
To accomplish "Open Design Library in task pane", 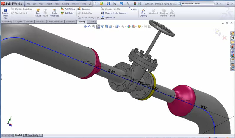I will pos(233,38).
